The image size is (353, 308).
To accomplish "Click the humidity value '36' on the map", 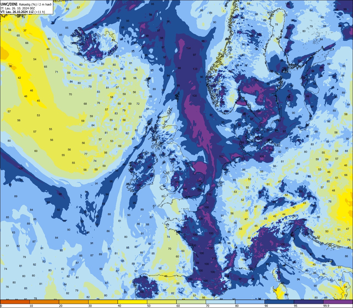I will 10,66.
